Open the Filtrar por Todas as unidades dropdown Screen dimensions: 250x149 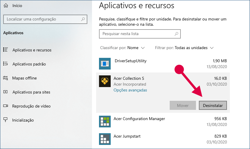click(184, 48)
